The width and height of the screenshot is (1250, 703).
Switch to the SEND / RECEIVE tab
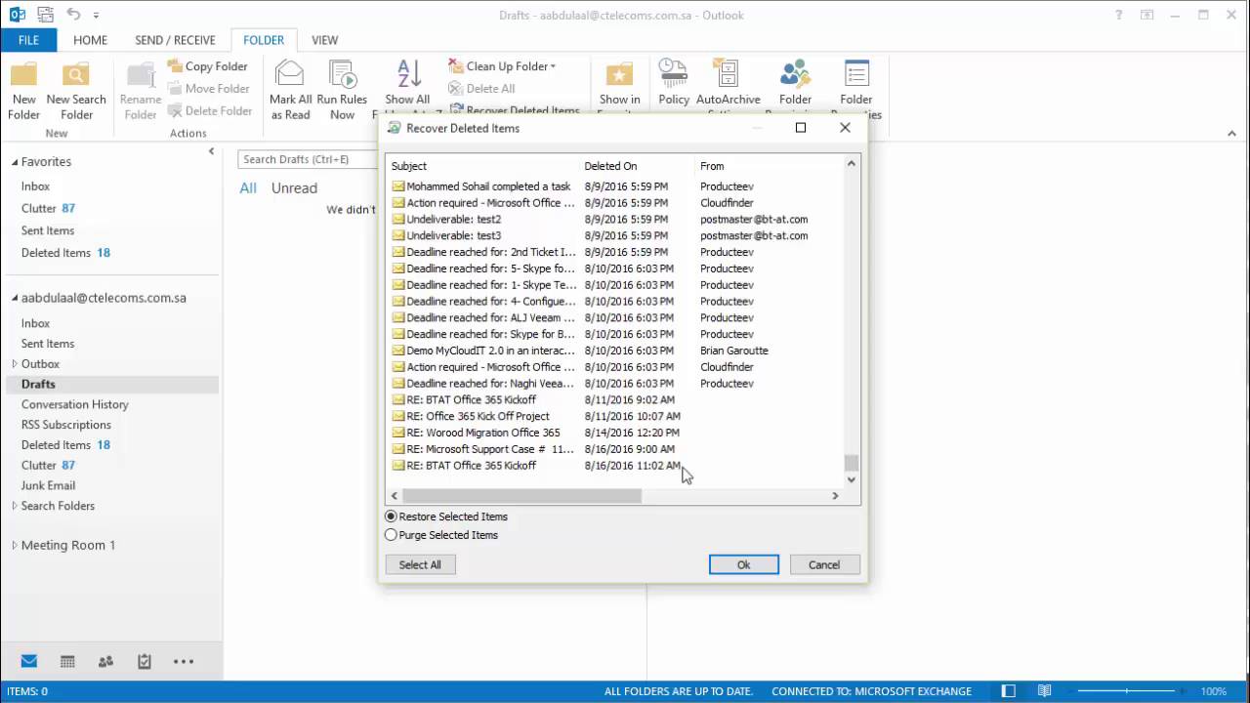pyautogui.click(x=175, y=40)
